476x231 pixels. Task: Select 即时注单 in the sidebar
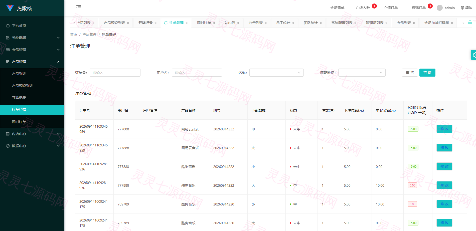[x=32, y=122]
